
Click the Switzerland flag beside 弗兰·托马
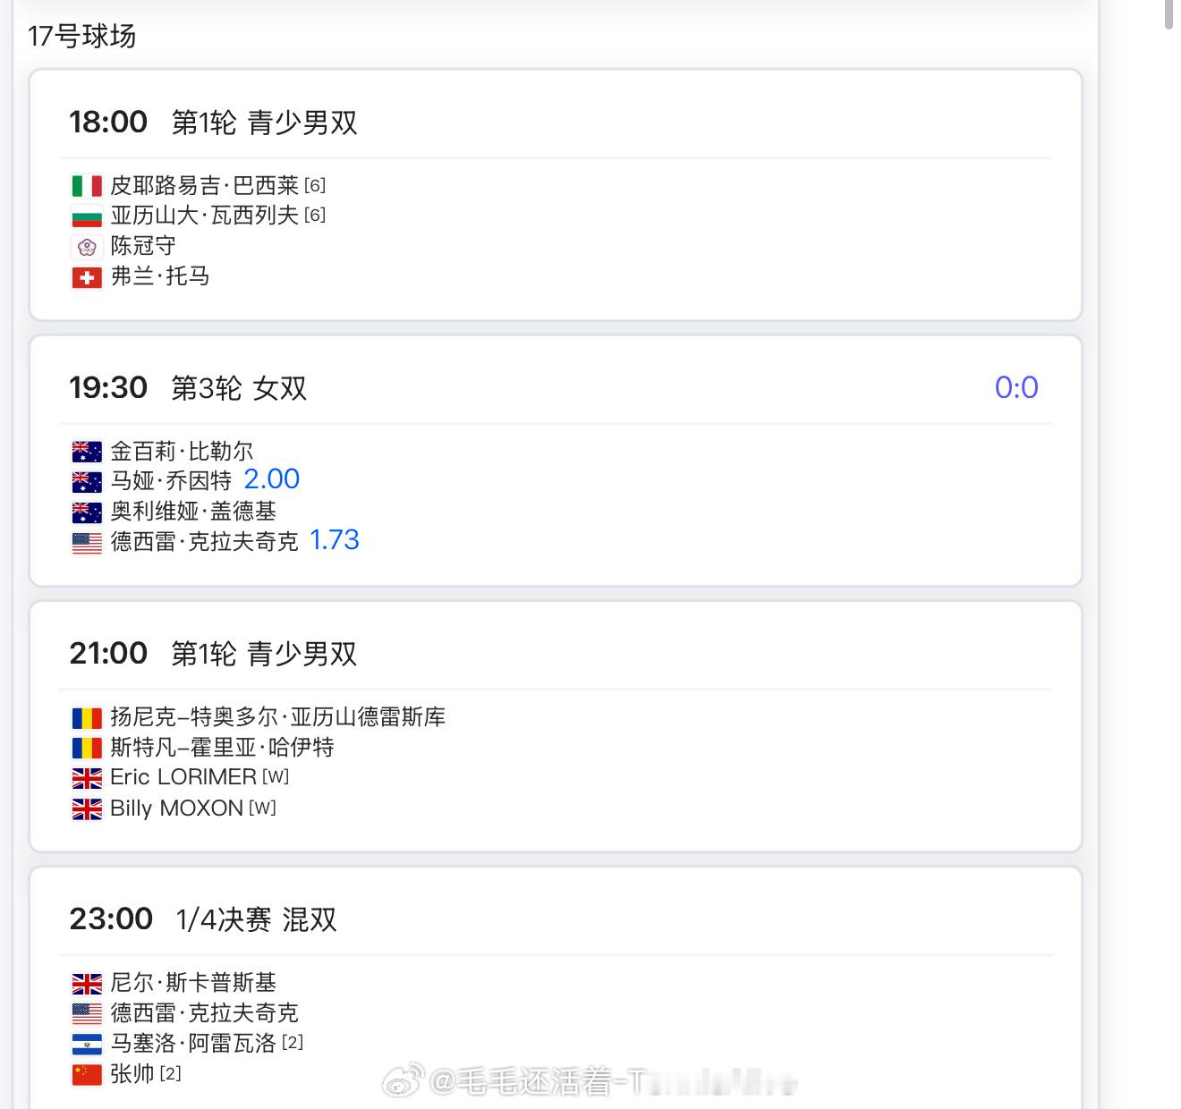87,277
